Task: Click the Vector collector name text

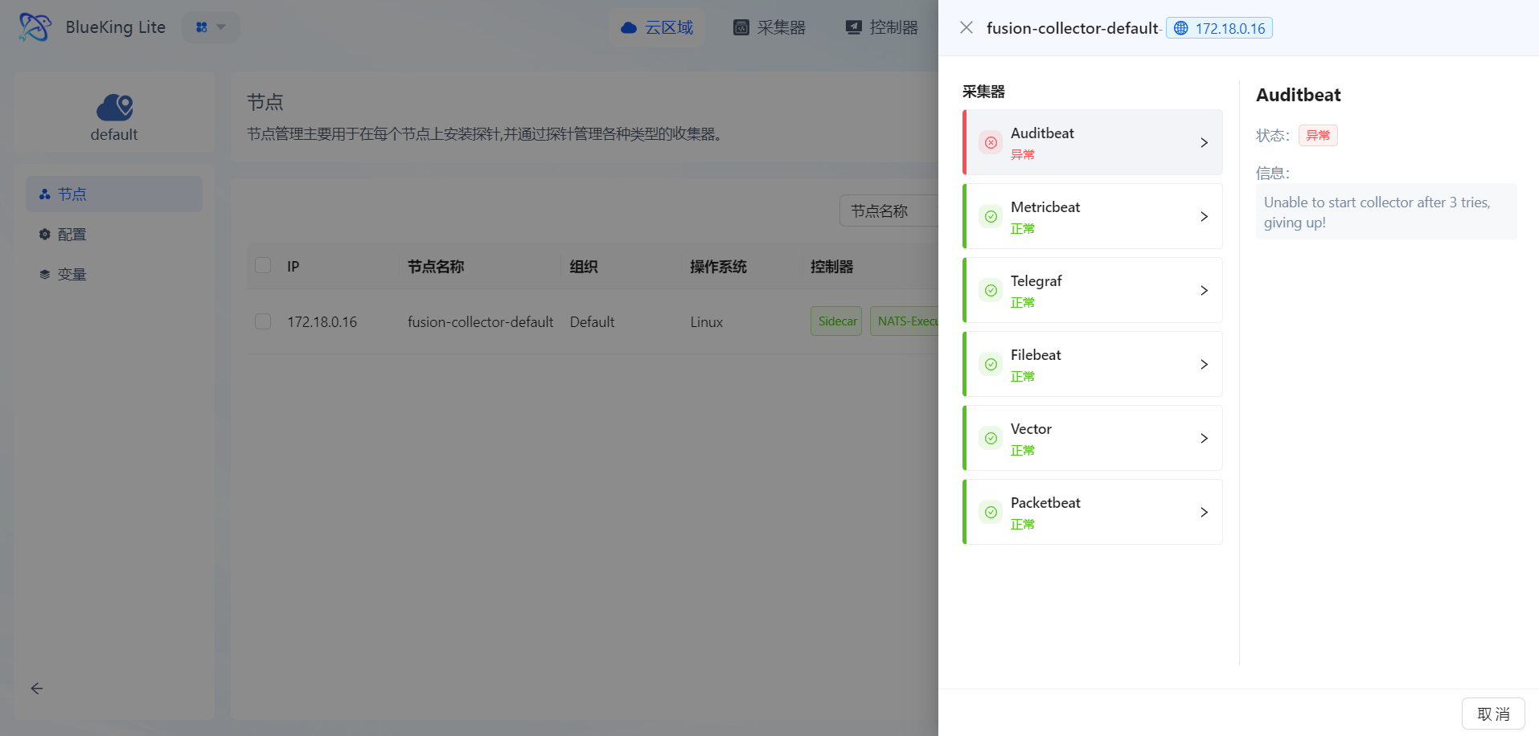Action: (1031, 429)
